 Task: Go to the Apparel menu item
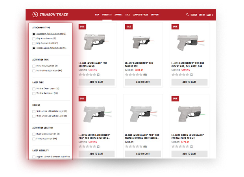point(118,15)
